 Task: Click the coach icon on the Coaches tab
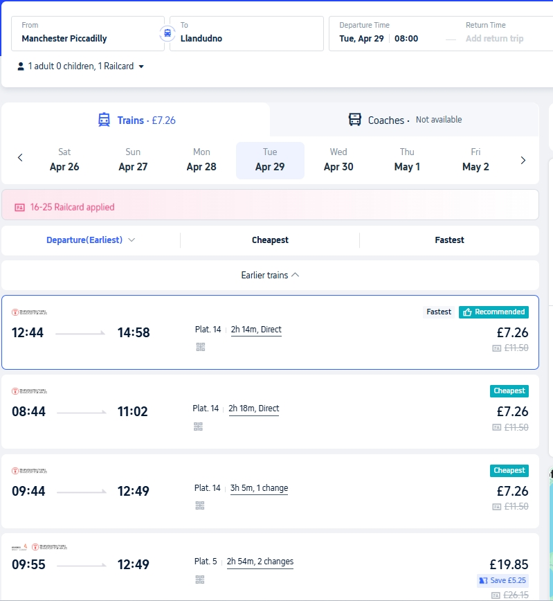354,120
